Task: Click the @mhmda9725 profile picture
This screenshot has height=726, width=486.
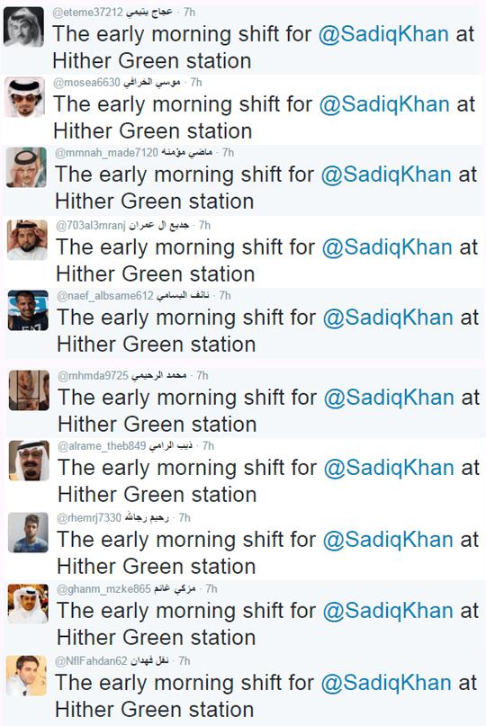Action: point(29,390)
